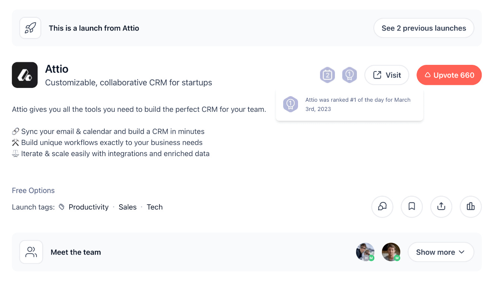The image size is (494, 281).
Task: Click the number 1 rank badge beside Visit
Action: (349, 75)
